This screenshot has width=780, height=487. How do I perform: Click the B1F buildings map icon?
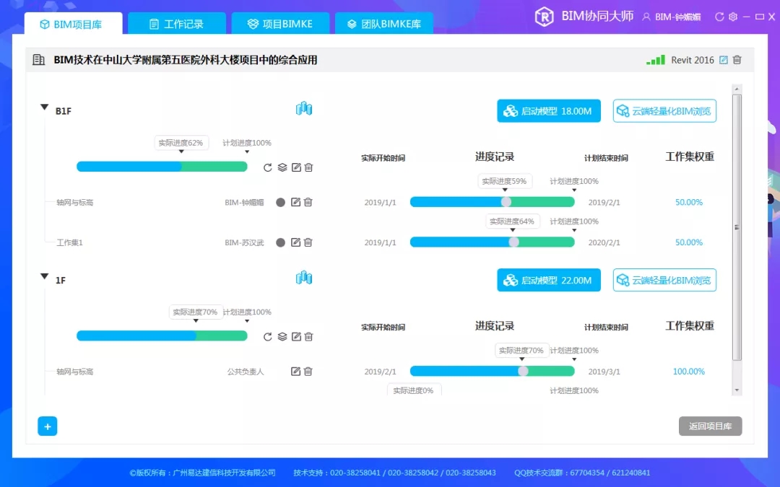304,108
